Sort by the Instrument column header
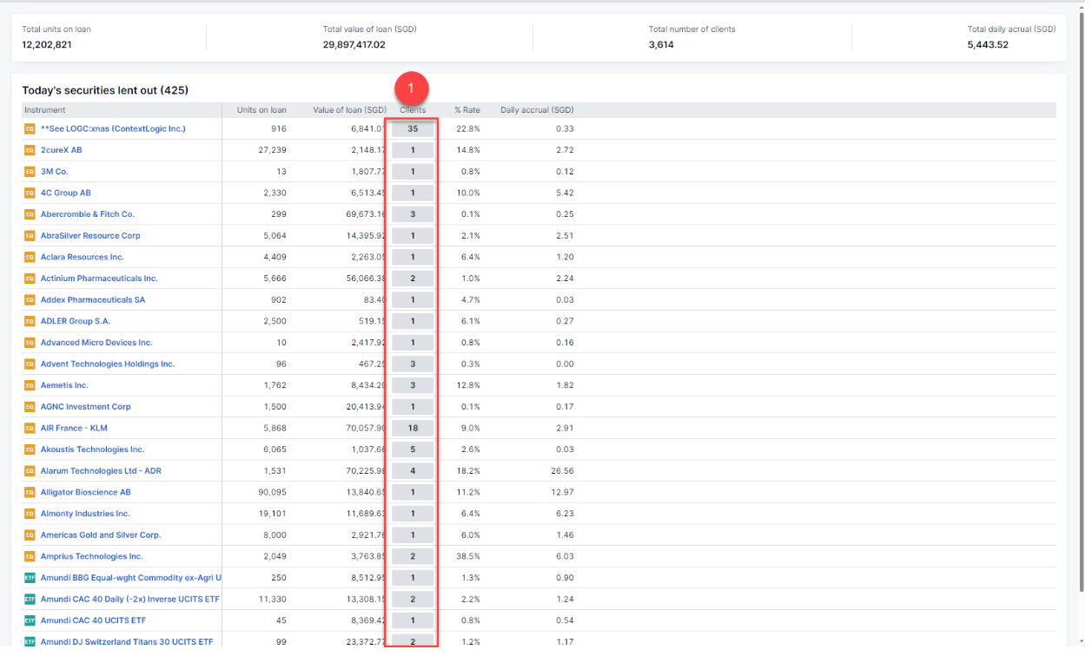The image size is (1092, 656). [45, 110]
